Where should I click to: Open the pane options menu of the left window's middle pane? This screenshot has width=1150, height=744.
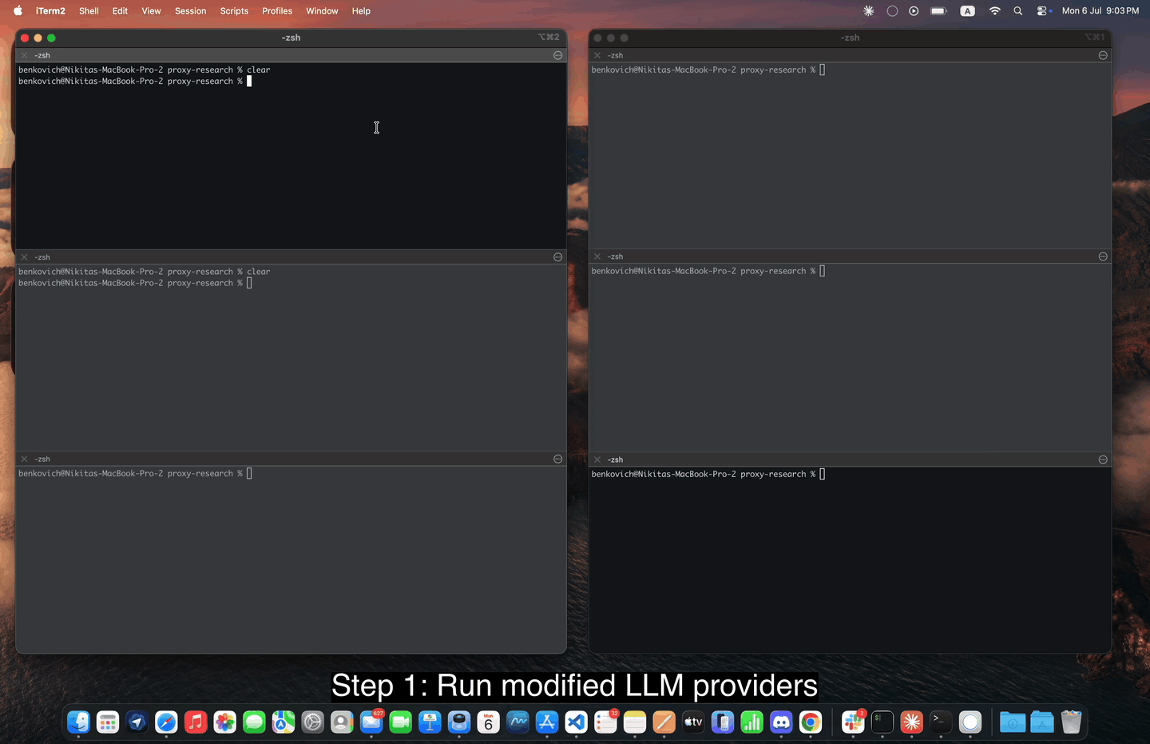coord(558,257)
